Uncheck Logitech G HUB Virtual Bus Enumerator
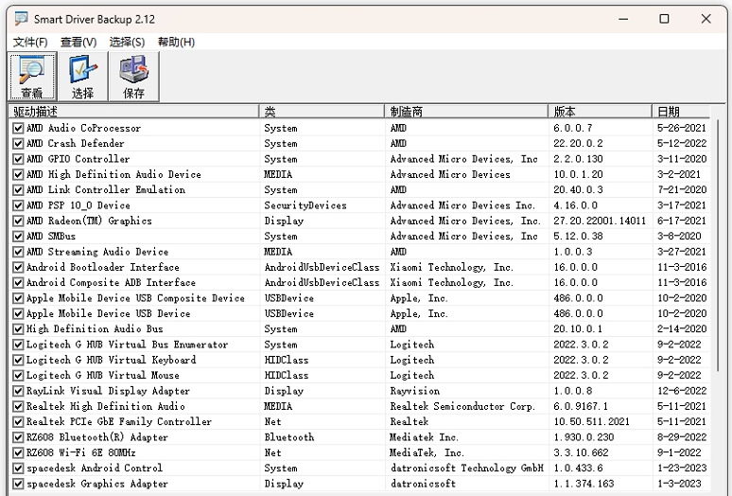The width and height of the screenshot is (732, 496). pyautogui.click(x=18, y=345)
